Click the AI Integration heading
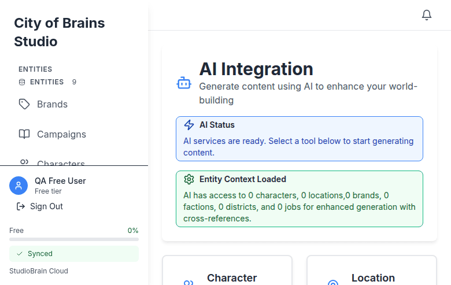 point(256,69)
